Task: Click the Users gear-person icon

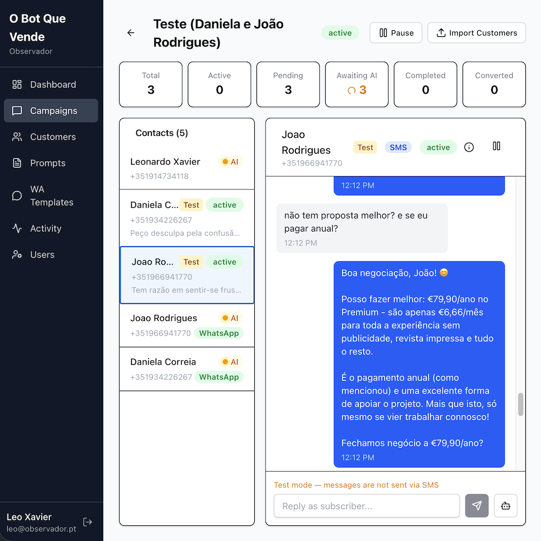Action: [x=17, y=255]
